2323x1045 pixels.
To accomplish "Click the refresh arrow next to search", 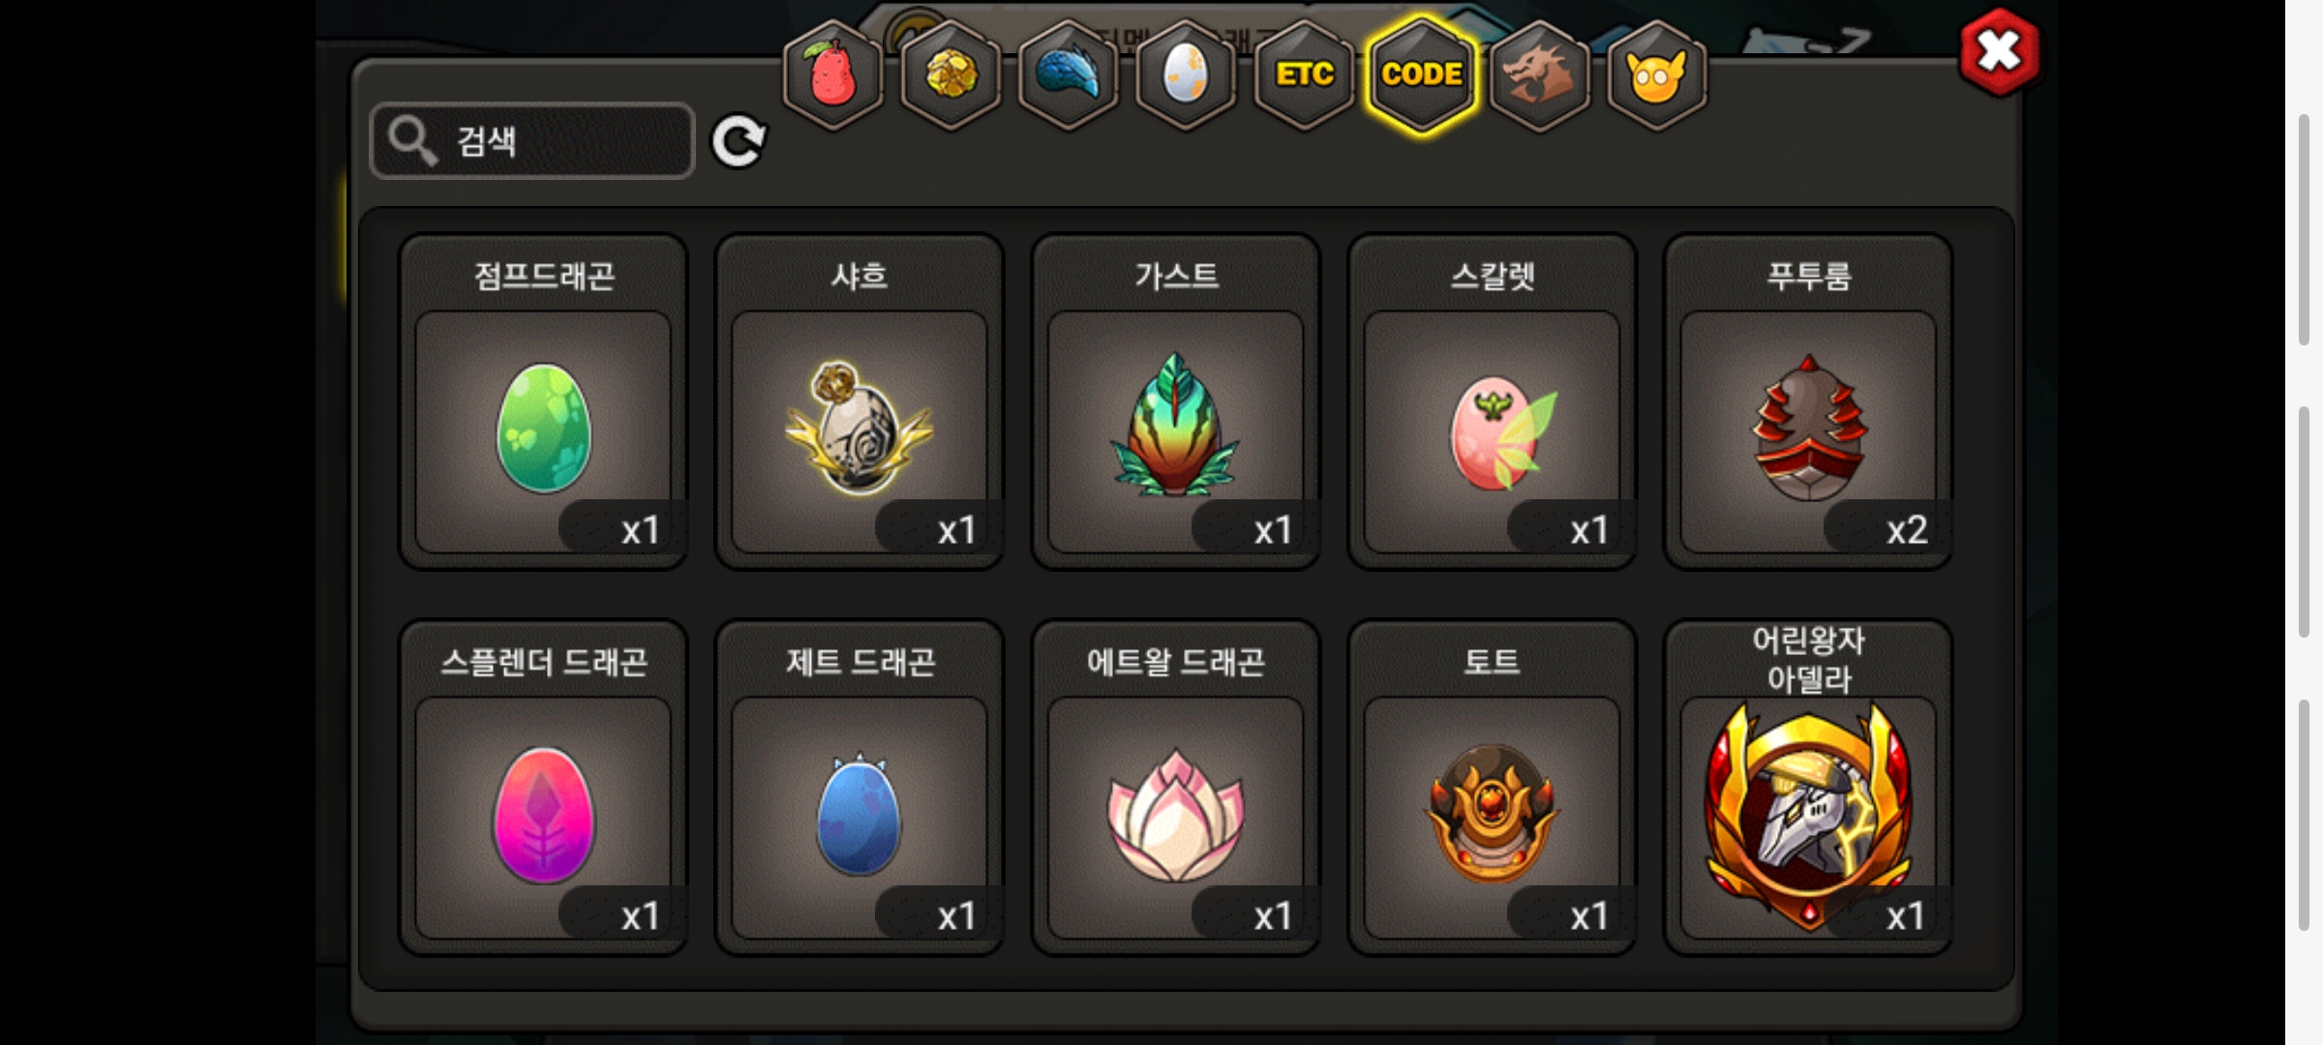I will pyautogui.click(x=739, y=142).
